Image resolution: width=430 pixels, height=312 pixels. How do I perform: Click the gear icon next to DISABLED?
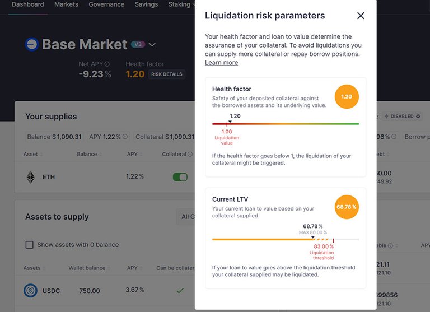(x=418, y=117)
